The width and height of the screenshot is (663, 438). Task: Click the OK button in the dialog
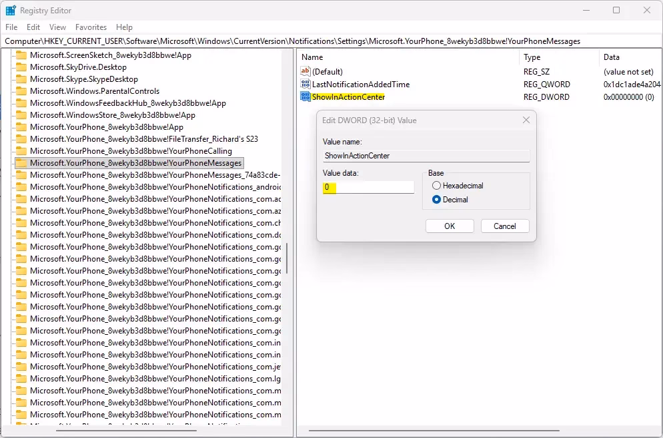click(x=449, y=226)
